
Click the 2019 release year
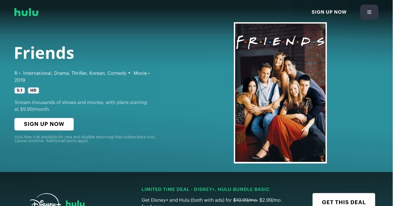[20, 80]
